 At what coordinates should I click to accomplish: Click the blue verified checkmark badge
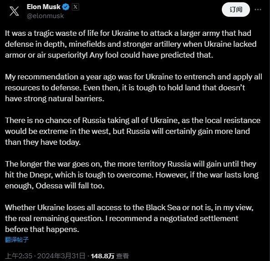coord(66,7)
